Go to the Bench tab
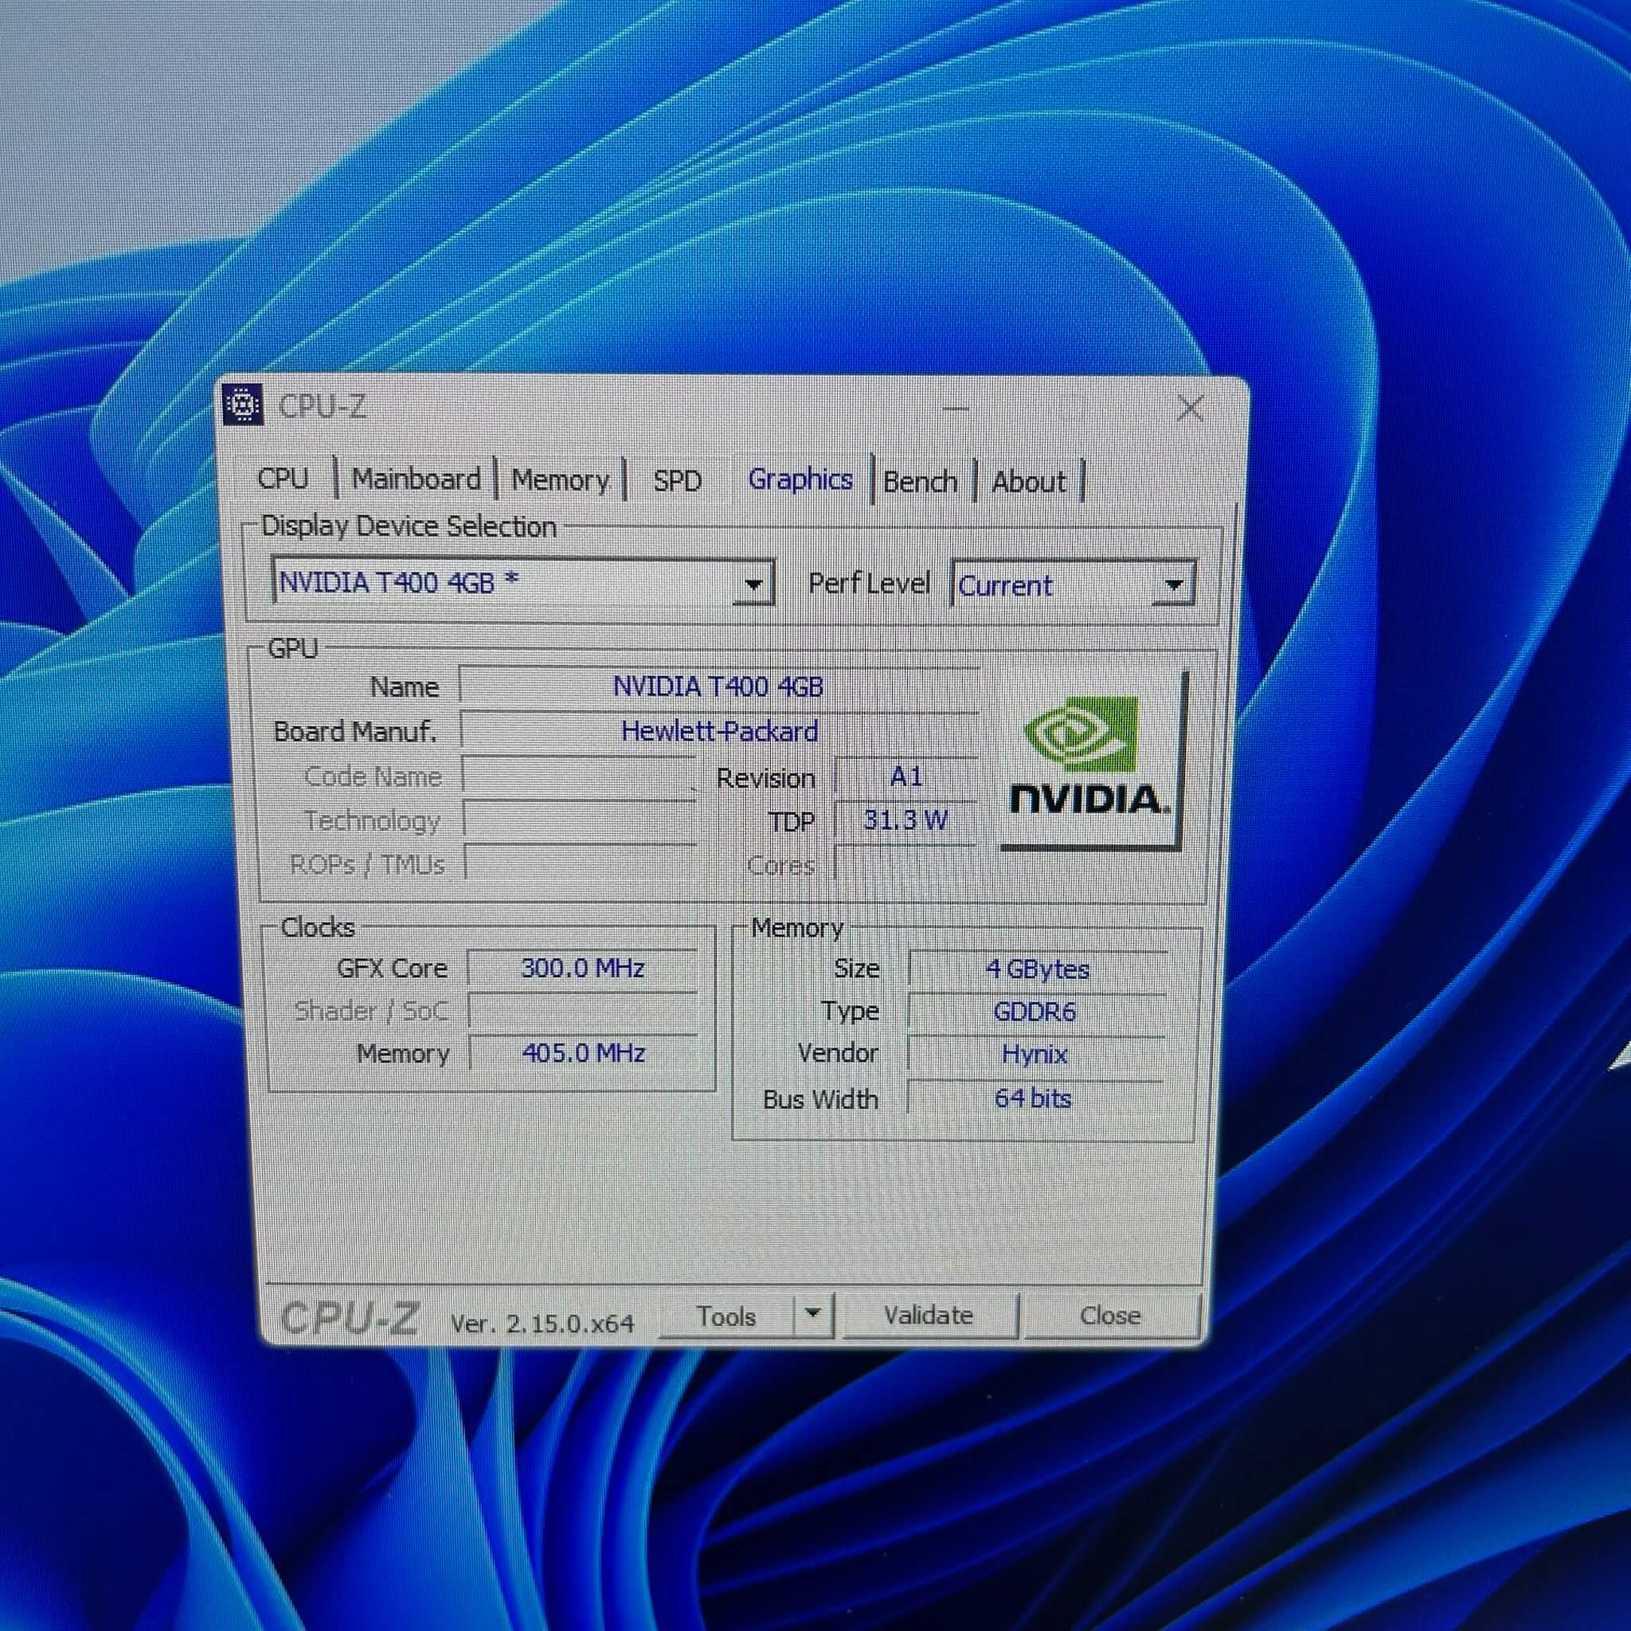 pyautogui.click(x=920, y=482)
